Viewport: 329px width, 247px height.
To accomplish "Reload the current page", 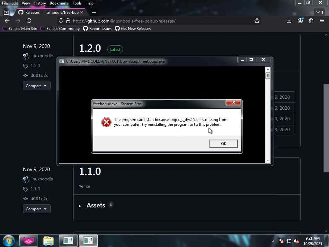I will pyautogui.click(x=29, y=21).
